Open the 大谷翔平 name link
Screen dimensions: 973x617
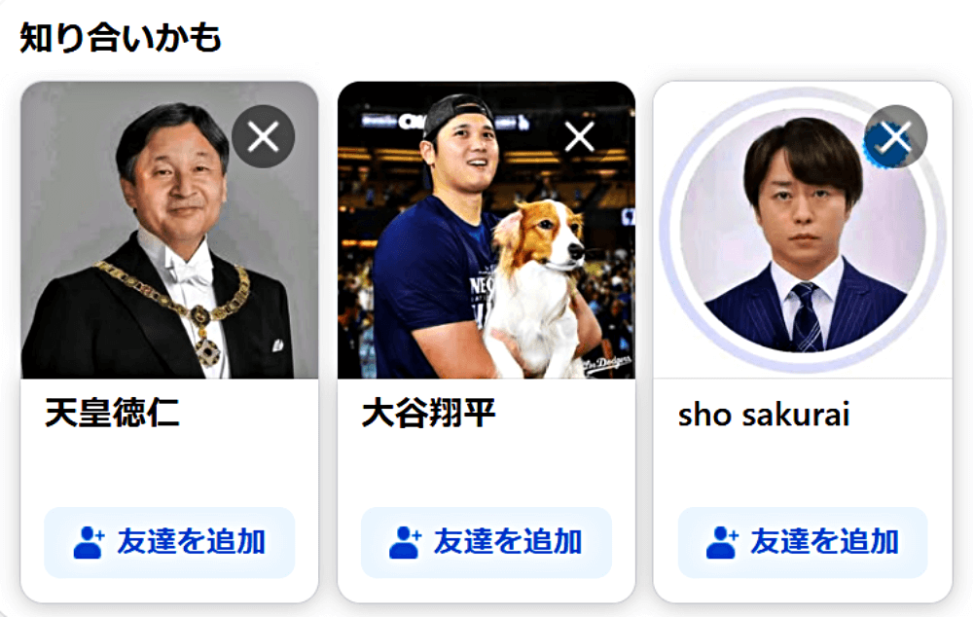click(429, 413)
